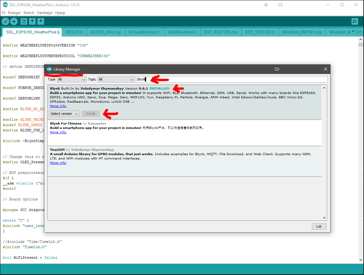Click the editor vertical scrollbar thumb
Screen dimensions: 364x275
(361, 45)
